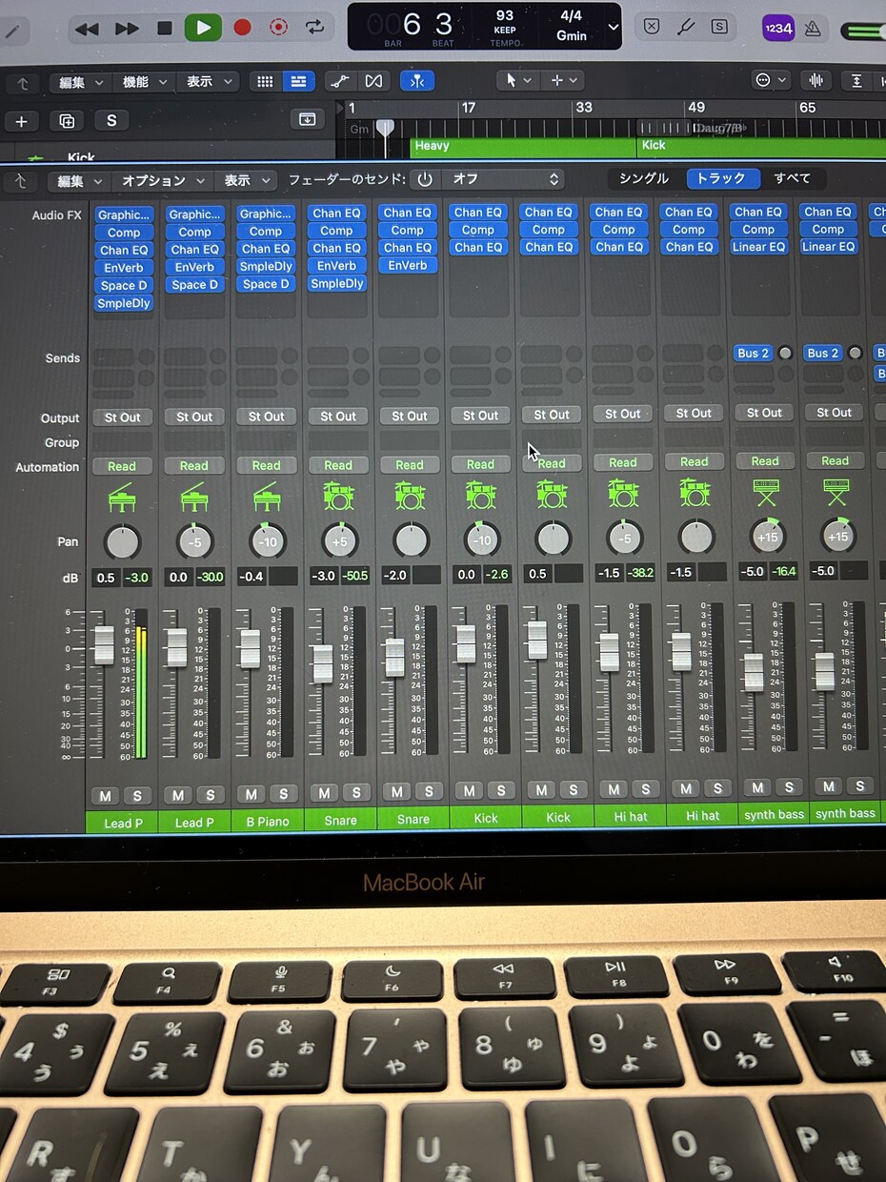Toggle the Flex hourglass icon in the toolbar
This screenshot has width=886, height=1182.
[x=374, y=81]
